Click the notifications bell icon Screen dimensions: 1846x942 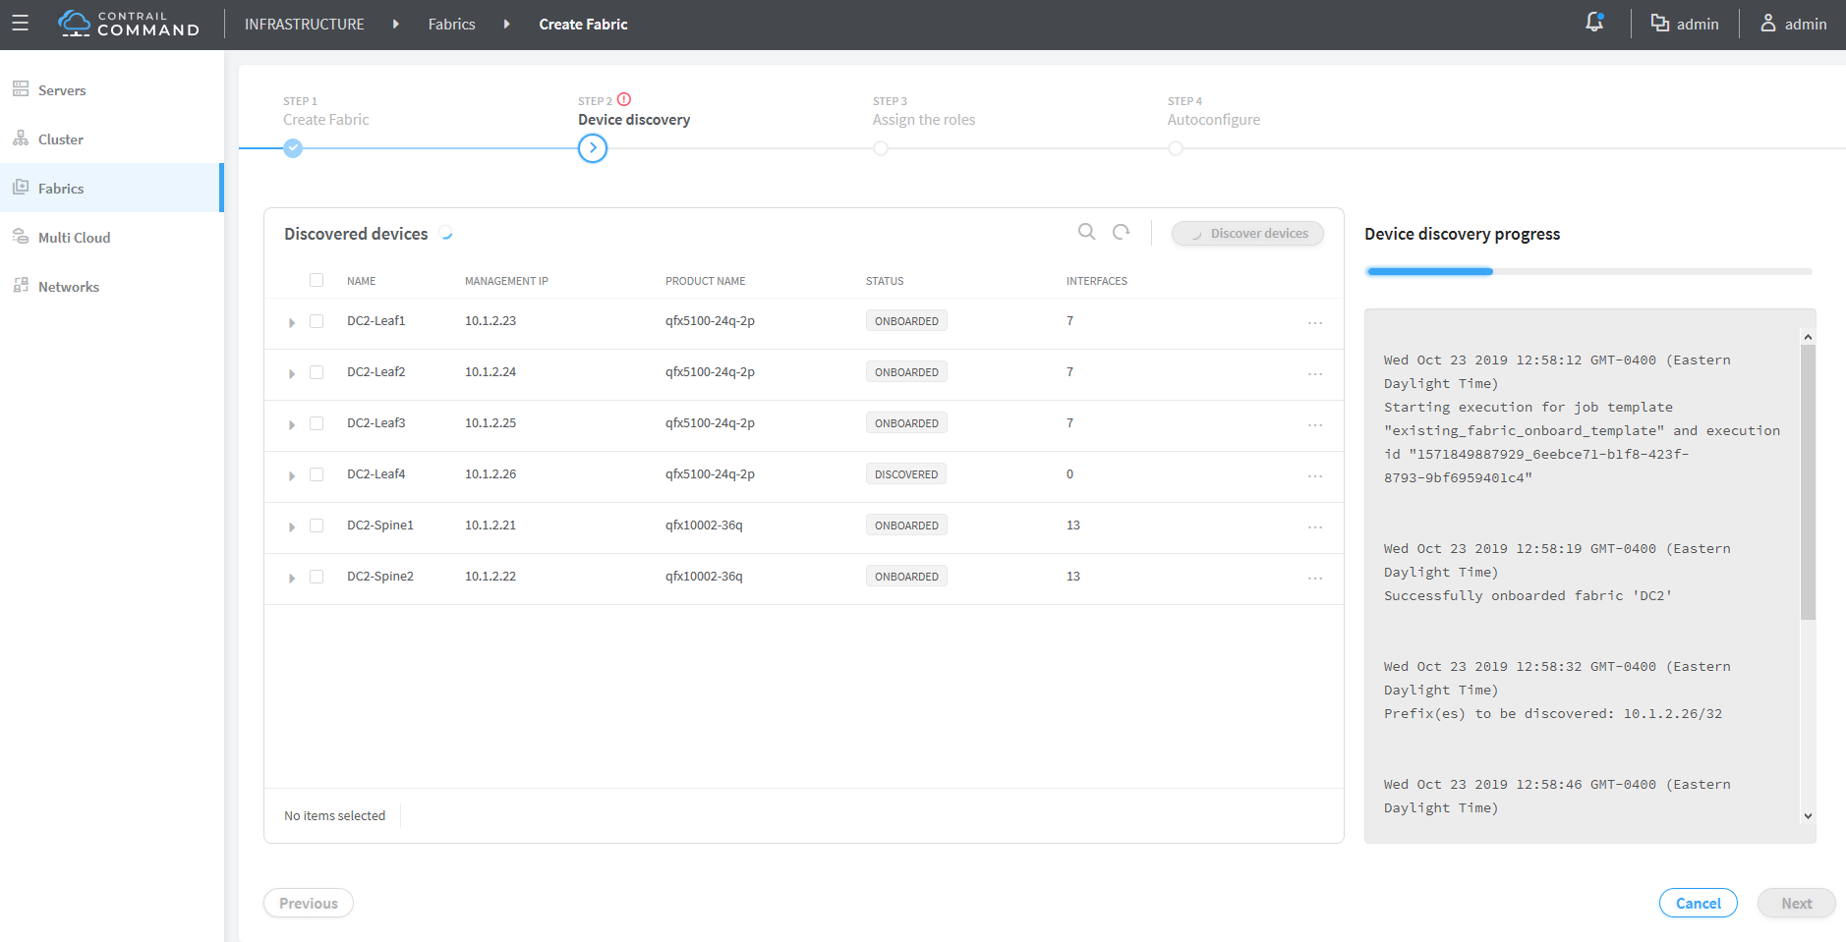(x=1594, y=23)
